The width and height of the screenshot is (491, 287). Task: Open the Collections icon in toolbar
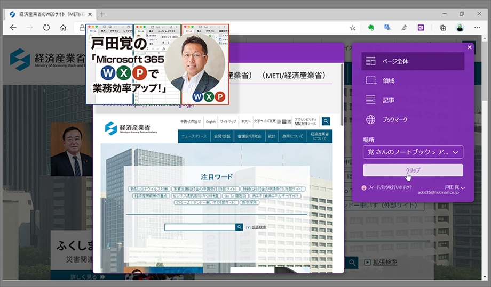tap(442, 28)
